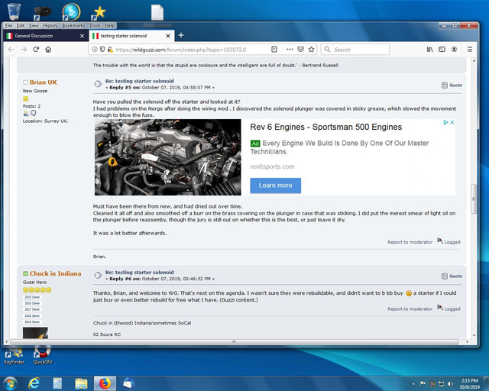
Task: Go to the Firefox home page icon
Action: point(48,50)
